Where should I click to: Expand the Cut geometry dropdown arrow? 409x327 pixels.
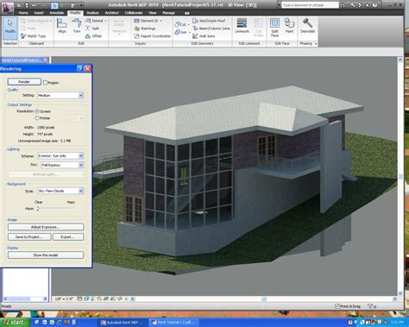[189, 25]
